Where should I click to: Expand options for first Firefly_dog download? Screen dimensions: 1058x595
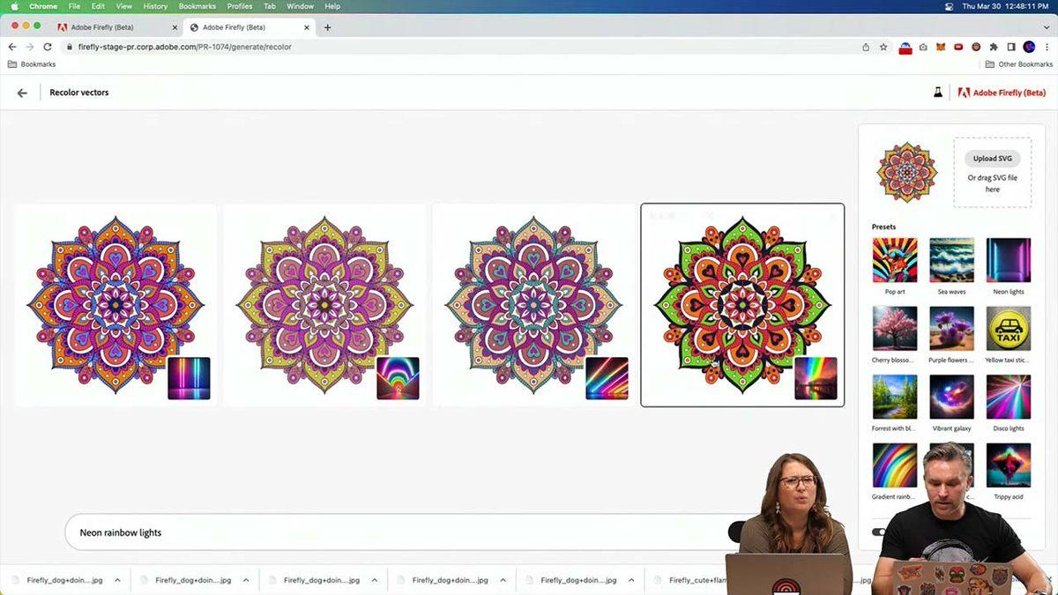point(117,580)
